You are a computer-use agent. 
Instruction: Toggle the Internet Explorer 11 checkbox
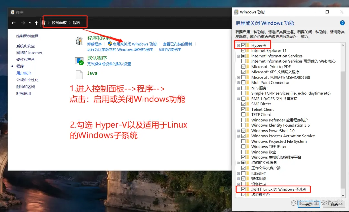tap(243, 50)
